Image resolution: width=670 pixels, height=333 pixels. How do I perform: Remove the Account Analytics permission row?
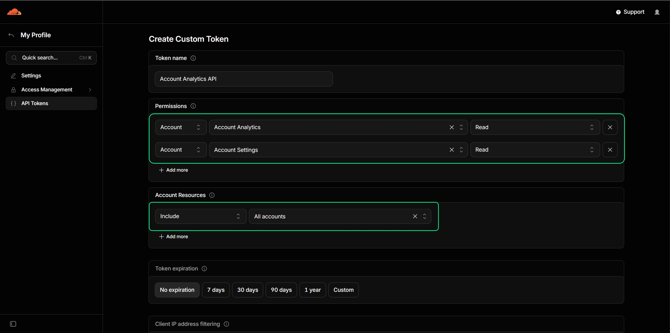pyautogui.click(x=610, y=127)
